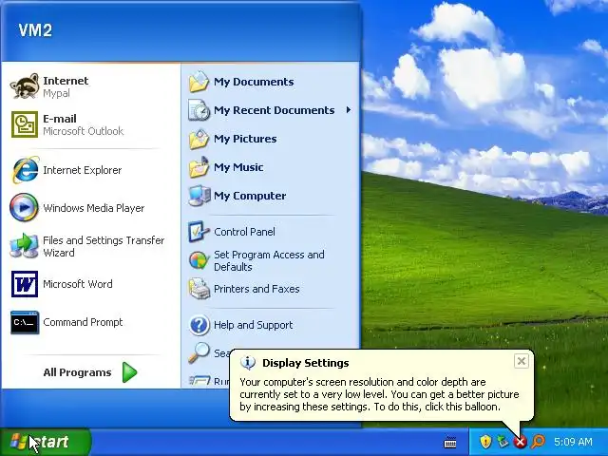This screenshot has height=456, width=608.
Task: Open the Mypal raccoon browser icon
Action: coord(25,86)
